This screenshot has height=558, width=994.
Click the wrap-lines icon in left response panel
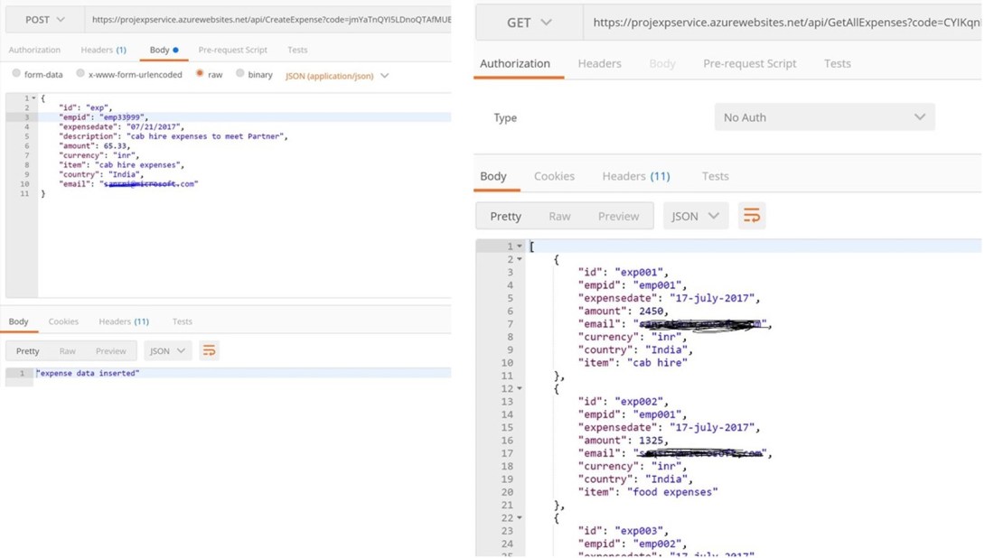tap(209, 350)
